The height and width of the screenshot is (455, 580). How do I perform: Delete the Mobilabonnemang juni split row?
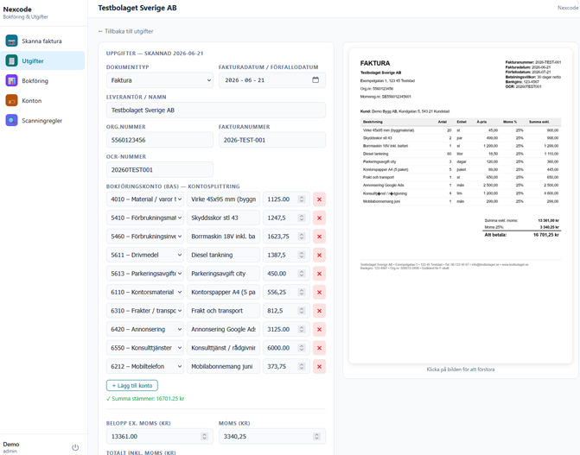(319, 366)
